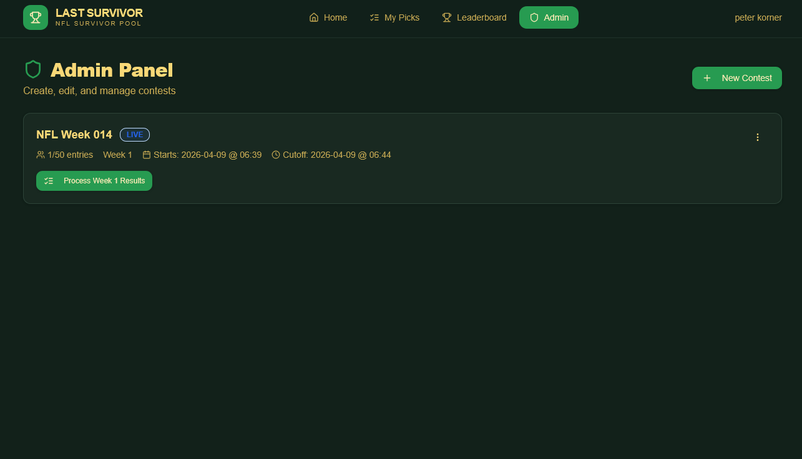Click the Home house icon

click(314, 17)
